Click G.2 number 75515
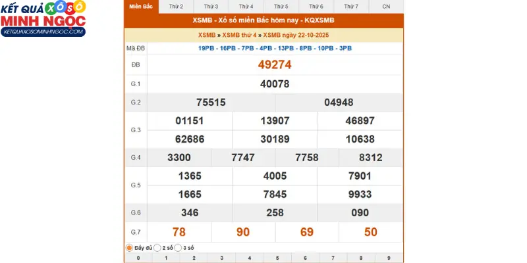The height and width of the screenshot is (263, 527). click(211, 103)
